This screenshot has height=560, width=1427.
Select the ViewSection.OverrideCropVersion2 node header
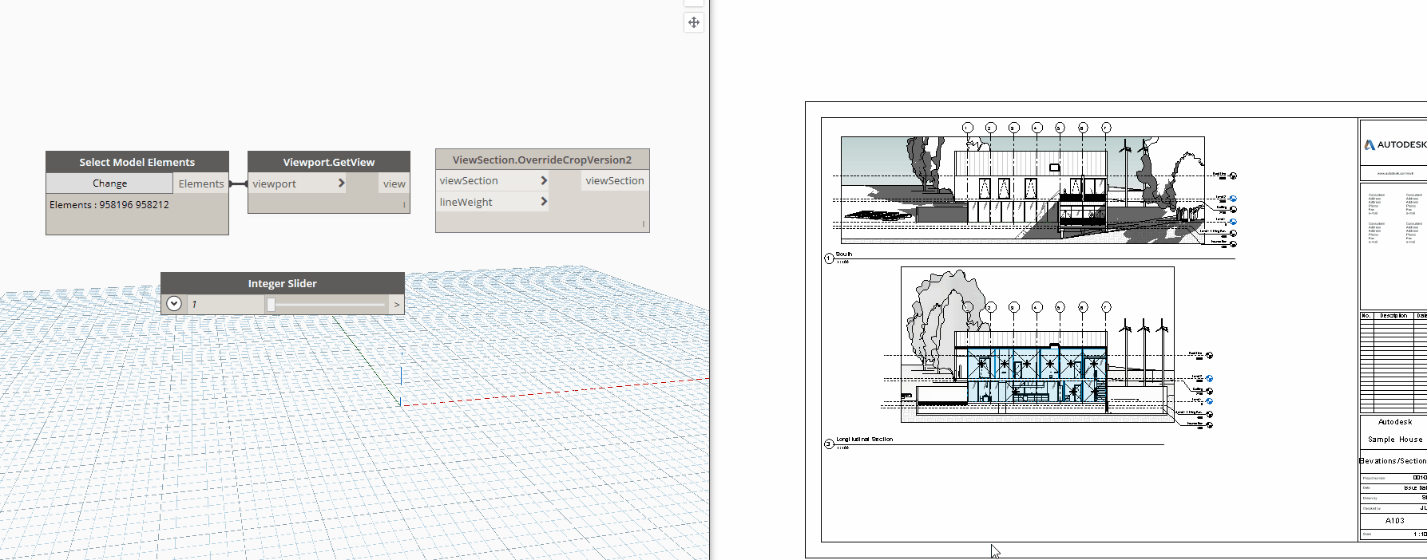point(541,160)
